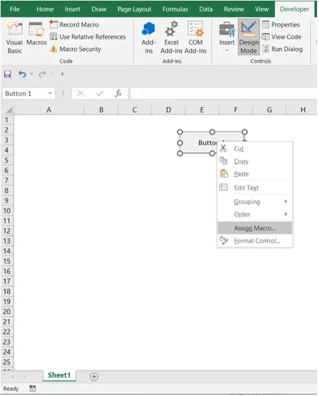Toggle Use Relative References
The width and height of the screenshot is (319, 396).
tap(87, 36)
